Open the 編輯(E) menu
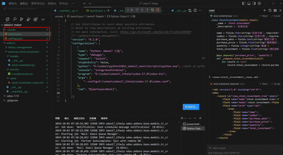283x155 pixels. click(24, 3)
